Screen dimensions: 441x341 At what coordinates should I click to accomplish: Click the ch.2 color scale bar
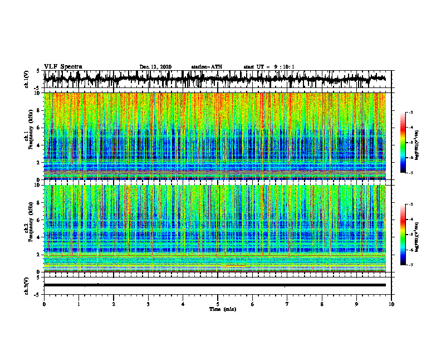pyautogui.click(x=403, y=235)
